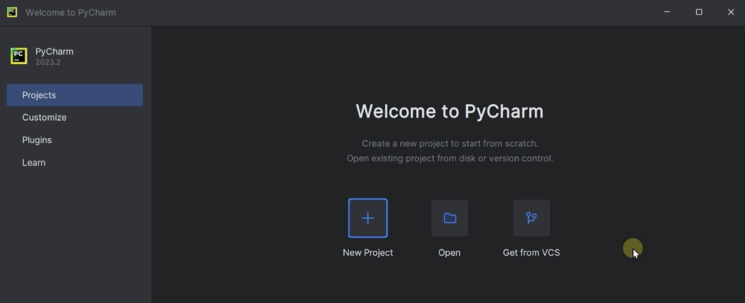Click the Welcome to PyCharm heading
This screenshot has width=745, height=303.
pos(449,111)
